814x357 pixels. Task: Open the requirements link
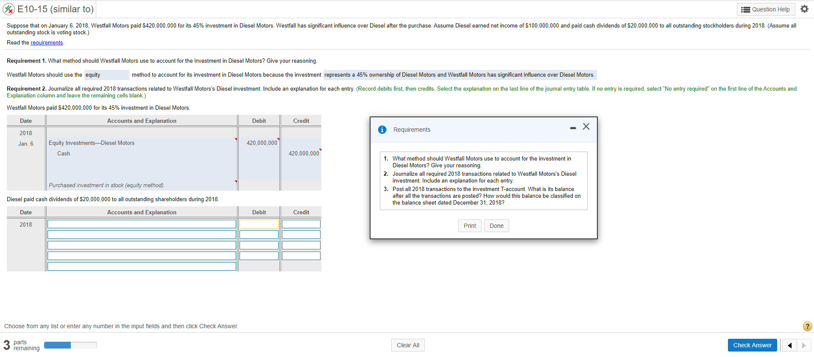[x=47, y=43]
